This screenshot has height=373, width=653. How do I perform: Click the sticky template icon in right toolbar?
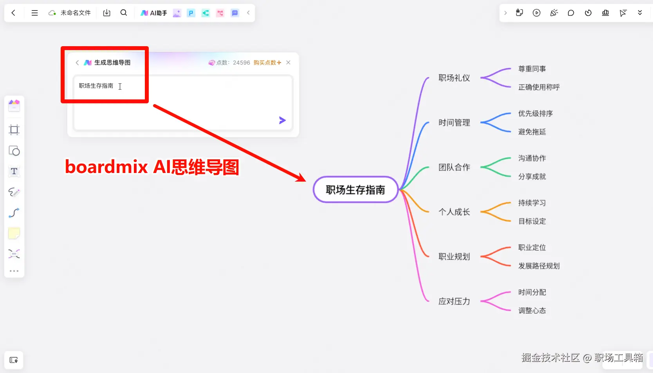[x=520, y=13]
